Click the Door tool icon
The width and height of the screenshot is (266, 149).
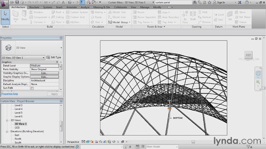pos(24,16)
